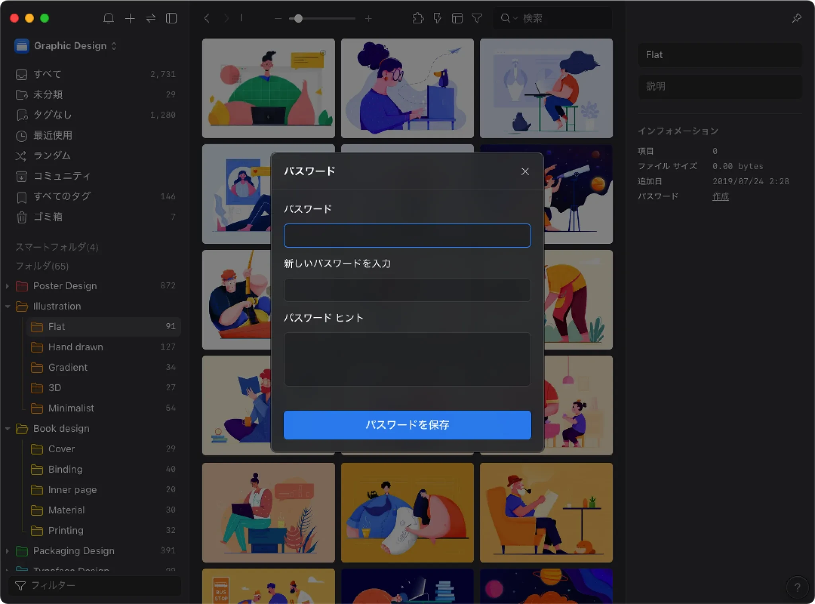The height and width of the screenshot is (604, 815).
Task: Click the フォルダ(65) section header
Action: pos(42,266)
